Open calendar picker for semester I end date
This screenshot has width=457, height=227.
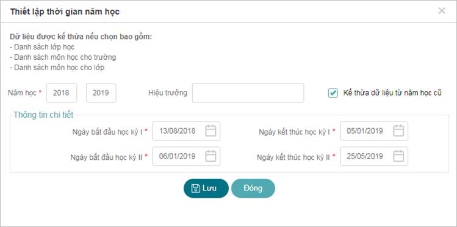pos(398,131)
